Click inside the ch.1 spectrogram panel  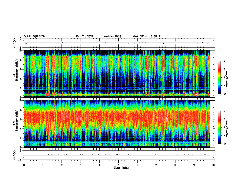coord(117,74)
